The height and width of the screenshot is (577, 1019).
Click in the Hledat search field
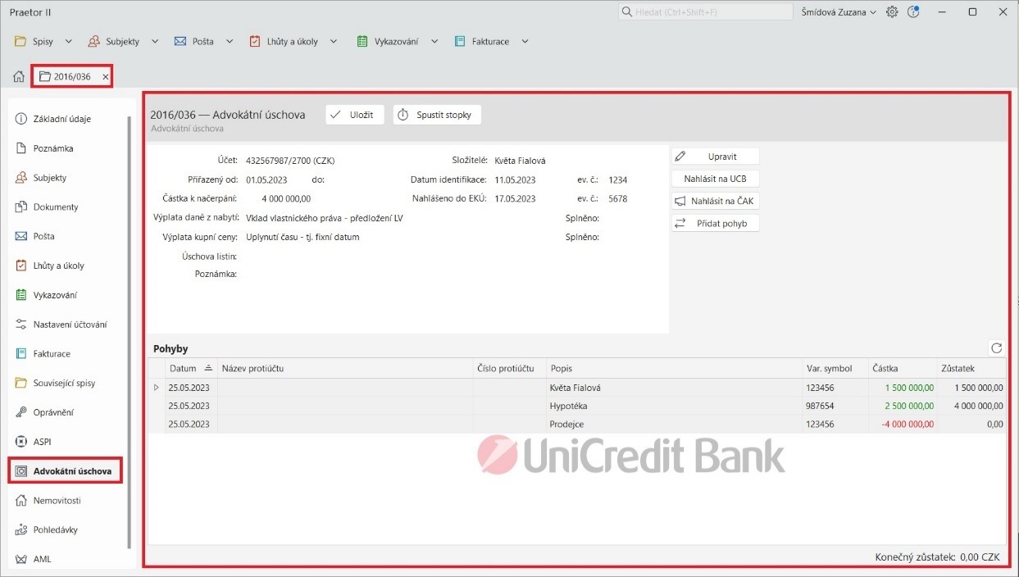click(705, 12)
